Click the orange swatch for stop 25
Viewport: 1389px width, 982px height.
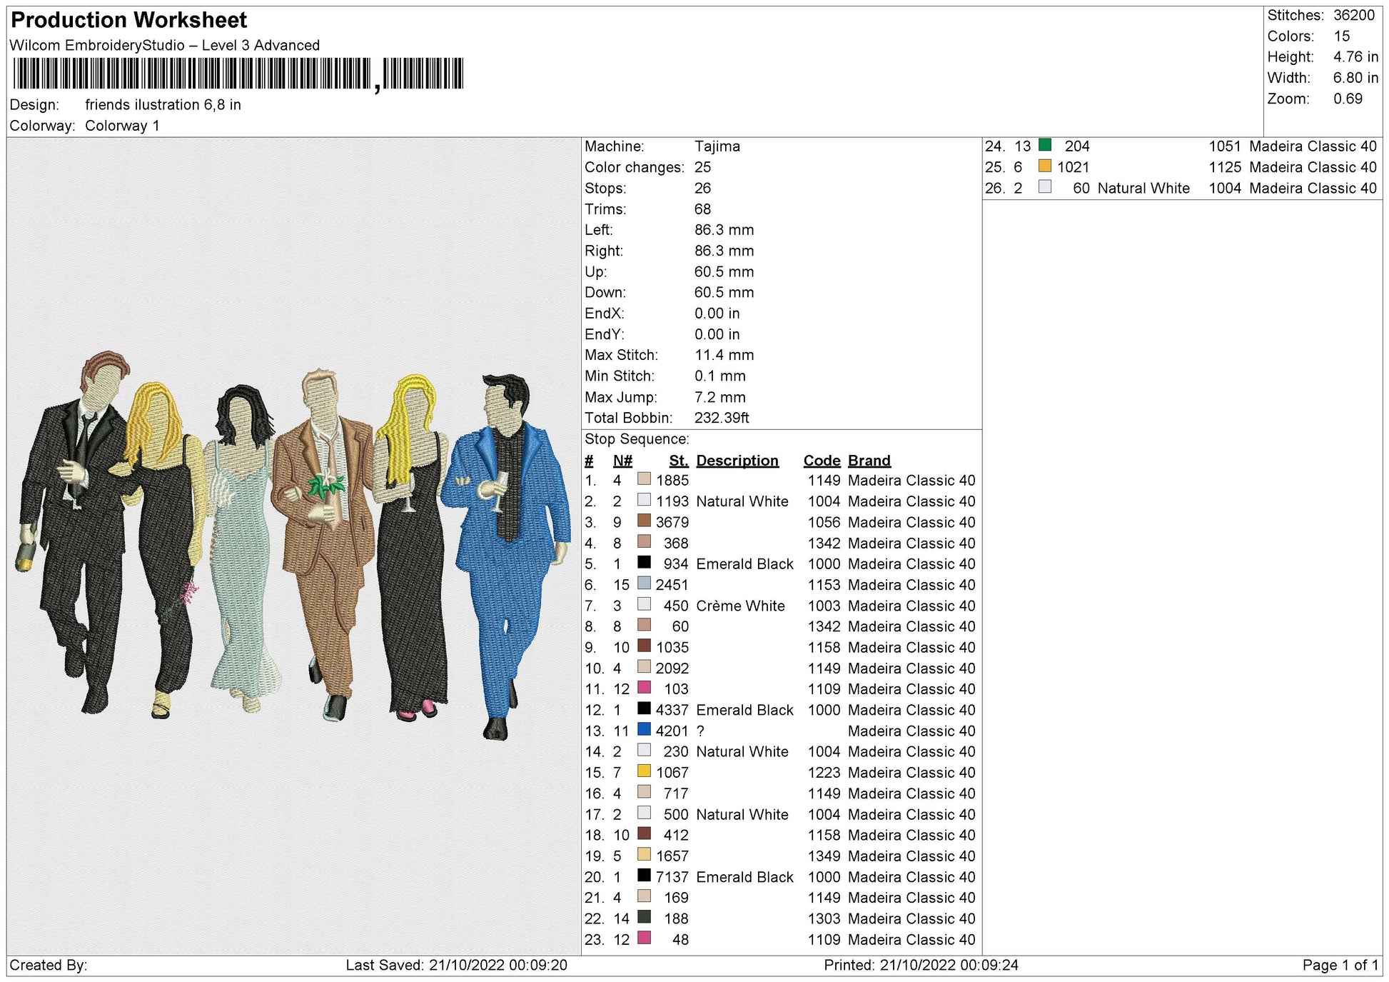[x=1045, y=166]
